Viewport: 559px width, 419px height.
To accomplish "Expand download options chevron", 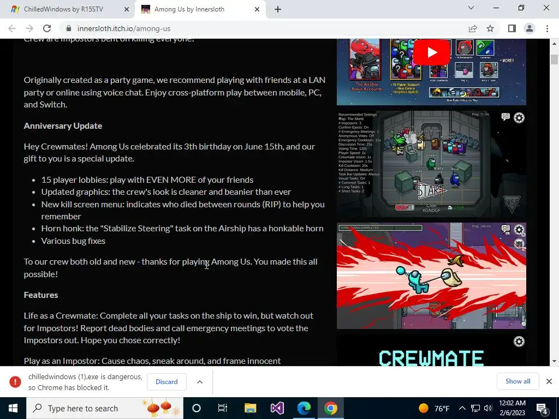I will 200,381.
